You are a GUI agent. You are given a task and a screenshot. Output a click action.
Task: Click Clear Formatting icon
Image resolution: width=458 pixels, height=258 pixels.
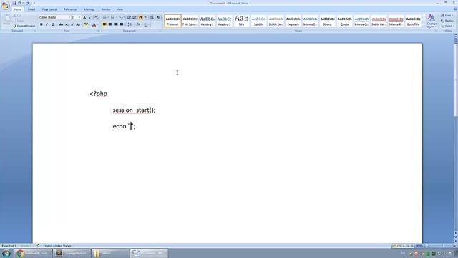pyautogui.click(x=97, y=17)
